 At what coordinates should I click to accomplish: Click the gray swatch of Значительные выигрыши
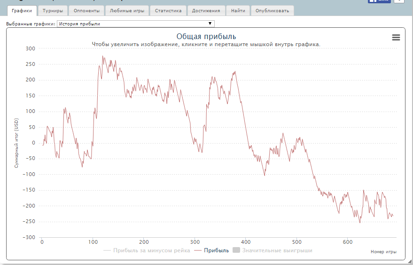(236, 250)
